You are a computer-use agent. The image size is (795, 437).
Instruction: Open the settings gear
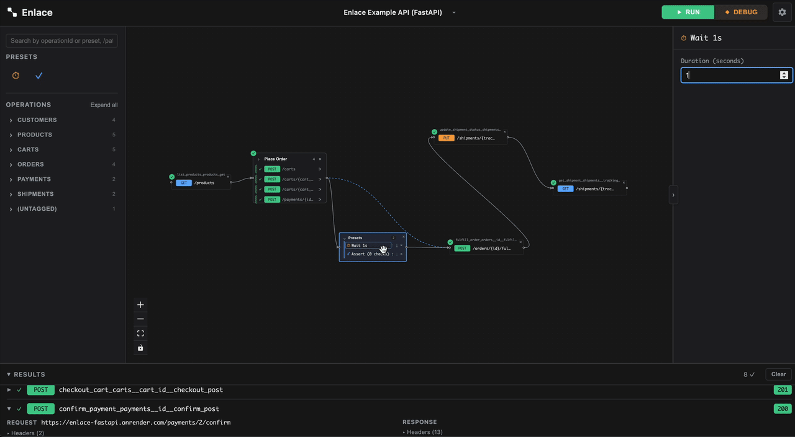coord(782,12)
